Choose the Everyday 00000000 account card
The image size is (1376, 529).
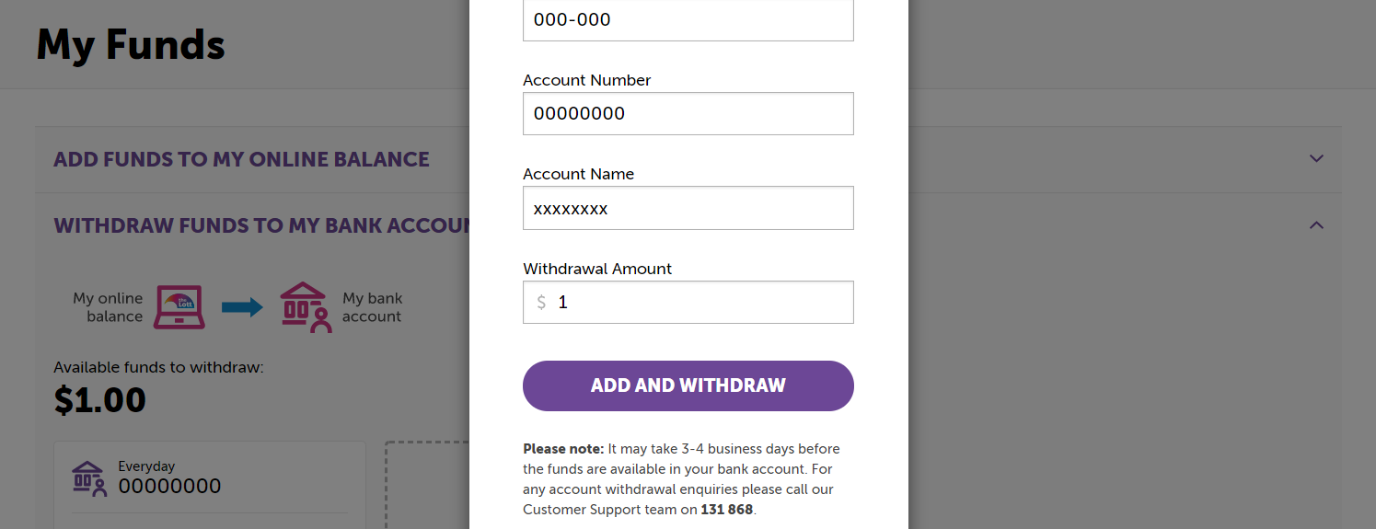210,485
